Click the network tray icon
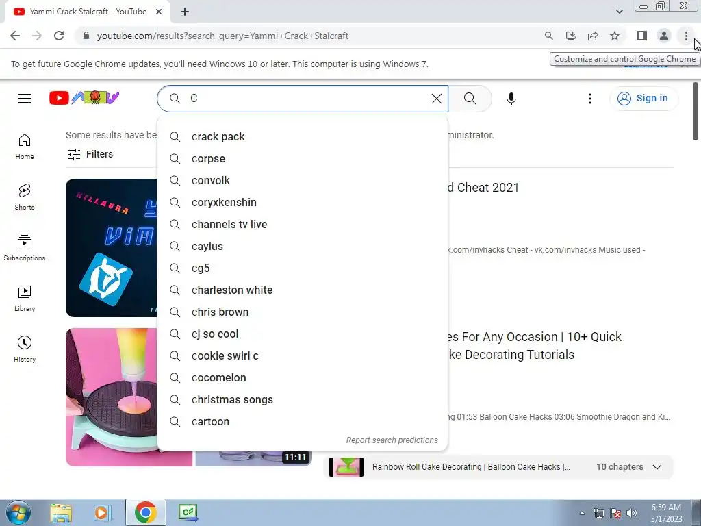 click(599, 513)
